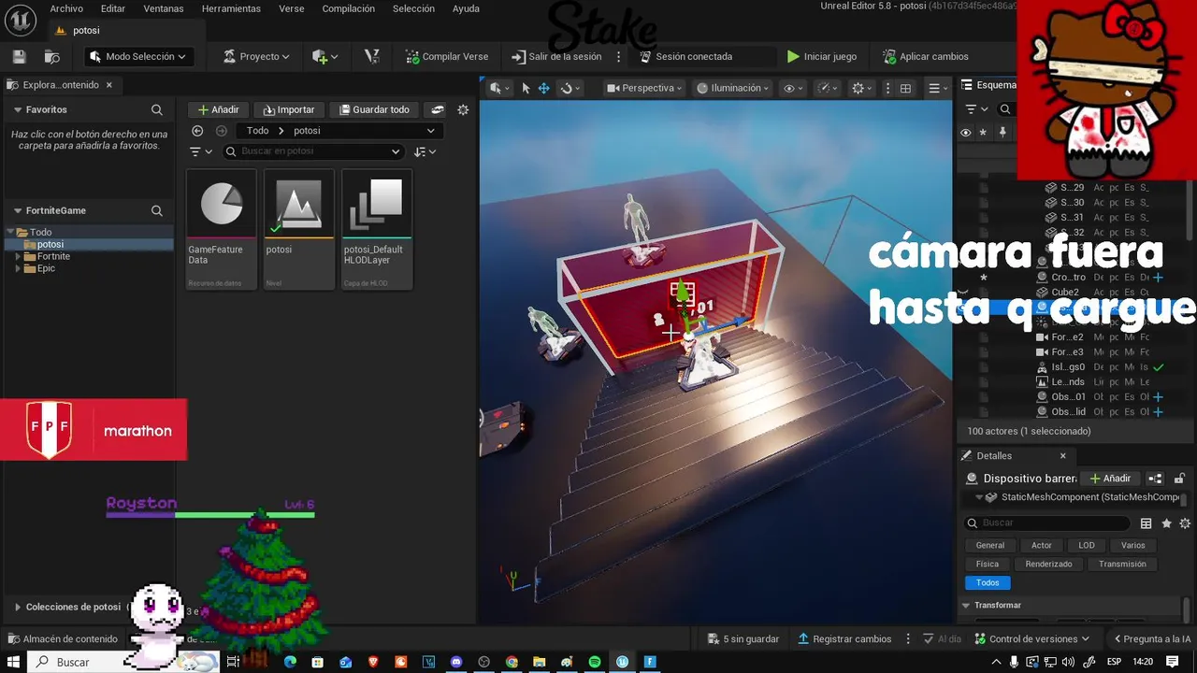
Task: Open the Archivo menu
Action: [66, 8]
